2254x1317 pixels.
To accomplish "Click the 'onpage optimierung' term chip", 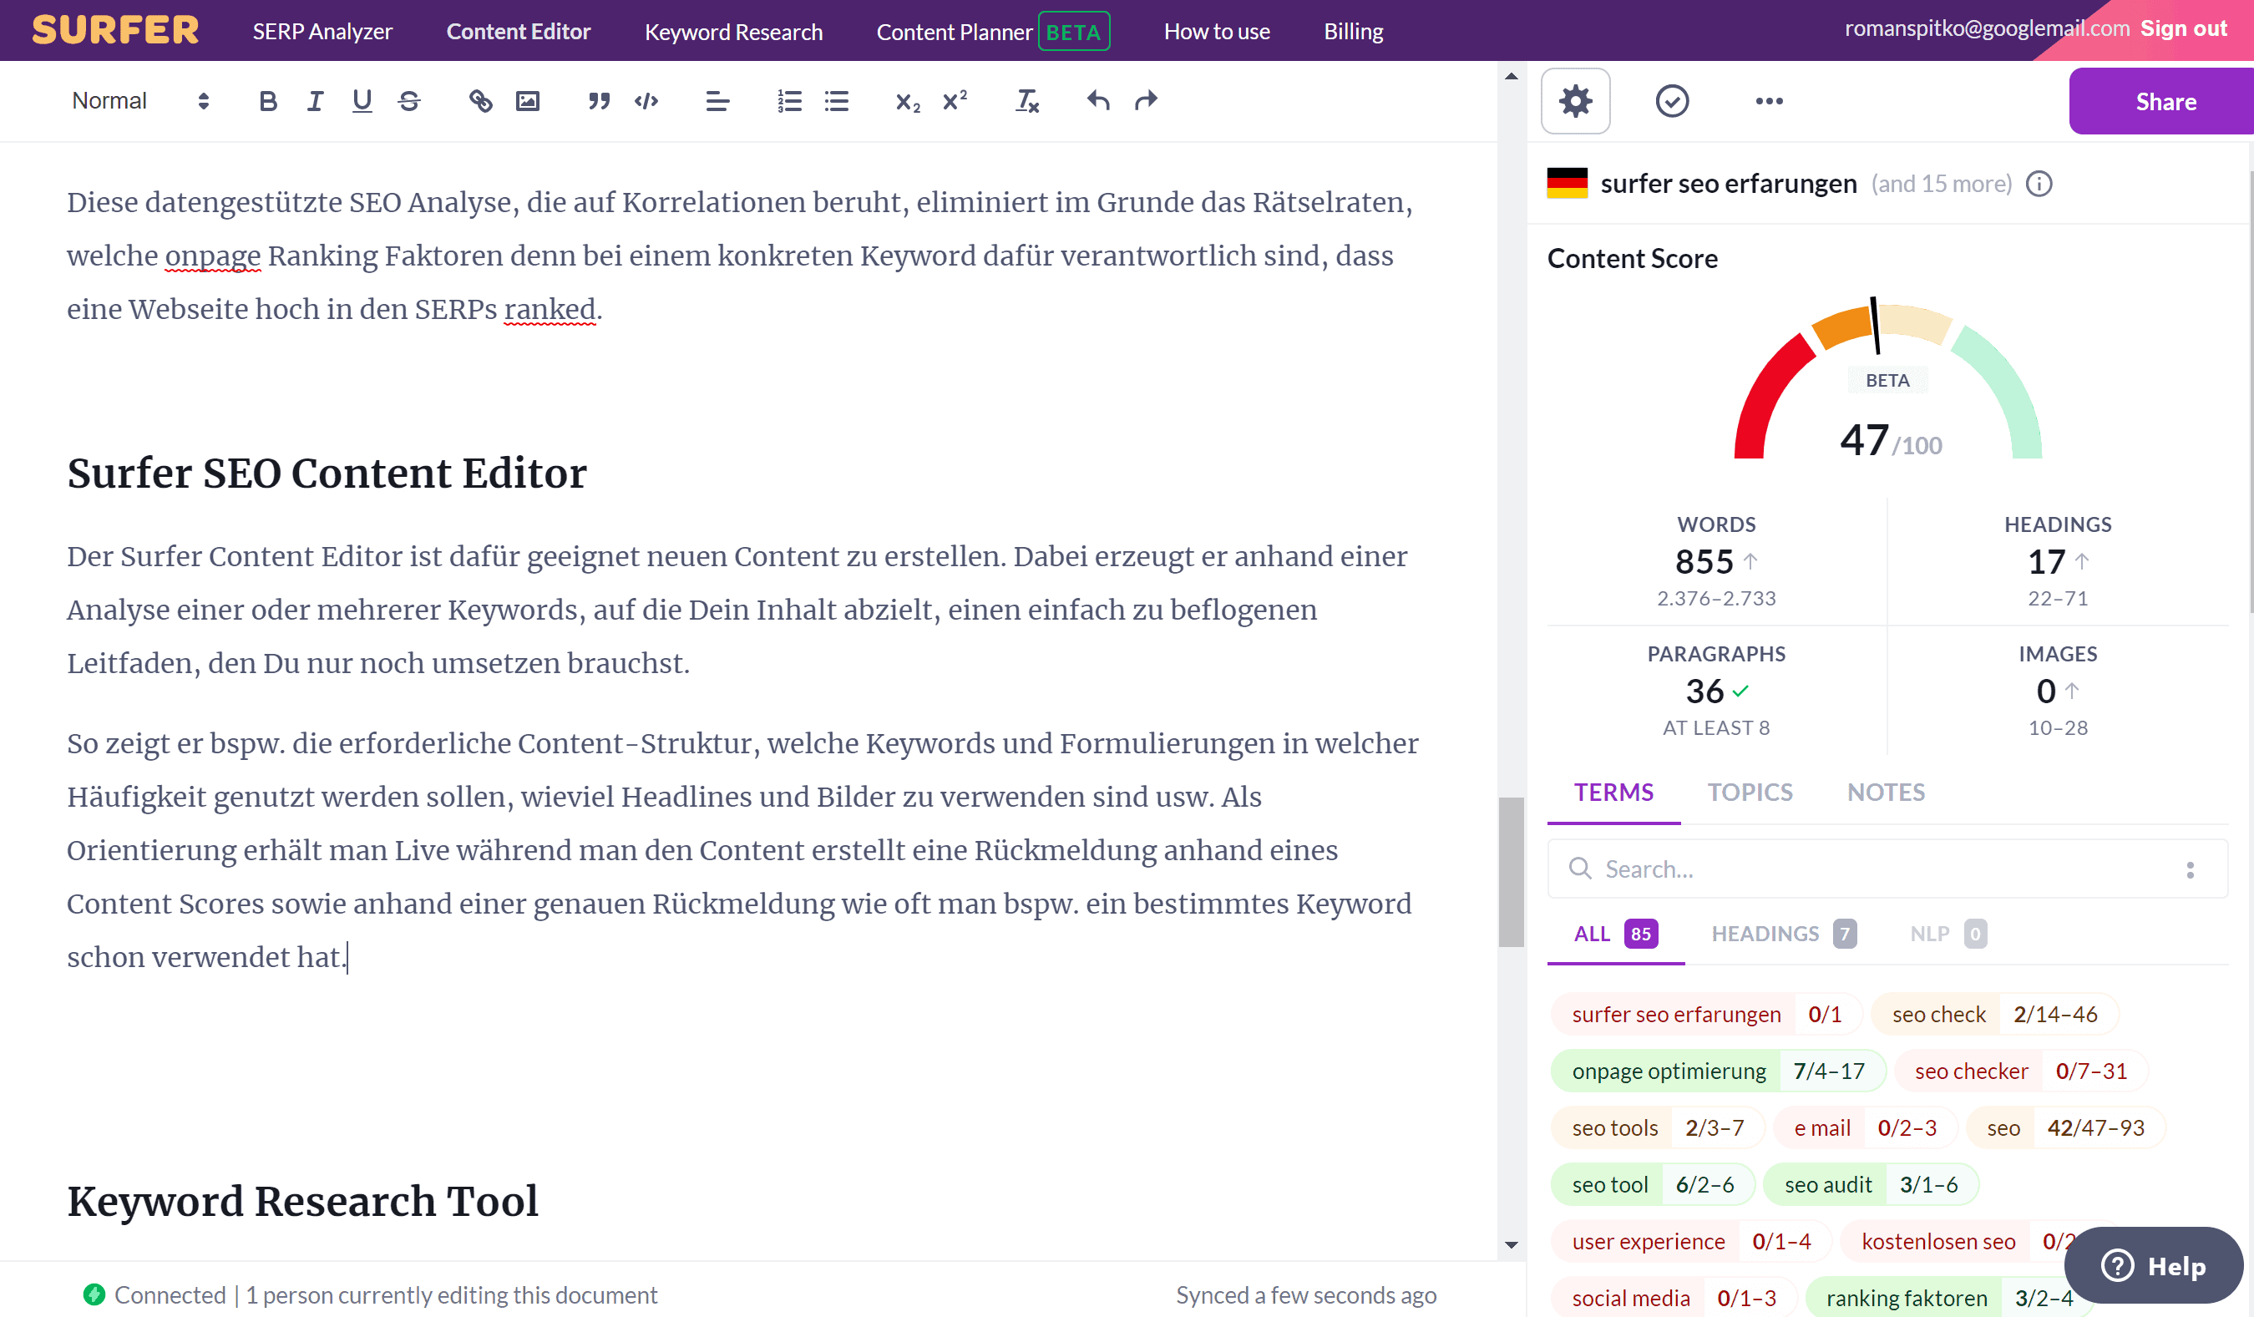I will (x=1717, y=1071).
